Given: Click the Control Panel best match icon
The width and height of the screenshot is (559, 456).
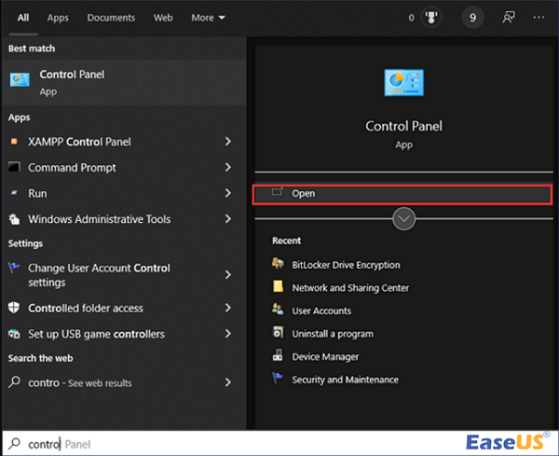Looking at the screenshot, I should point(19,80).
